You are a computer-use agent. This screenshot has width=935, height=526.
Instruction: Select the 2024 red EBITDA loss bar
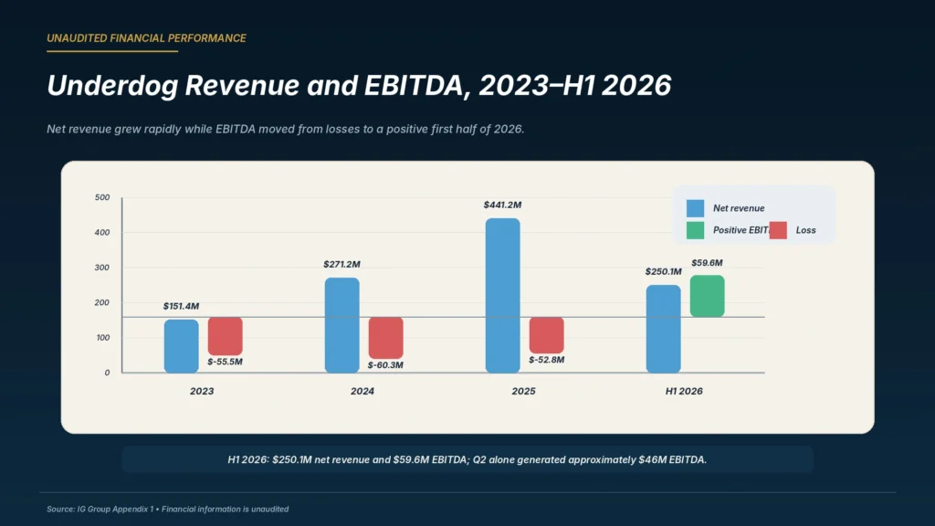click(386, 338)
